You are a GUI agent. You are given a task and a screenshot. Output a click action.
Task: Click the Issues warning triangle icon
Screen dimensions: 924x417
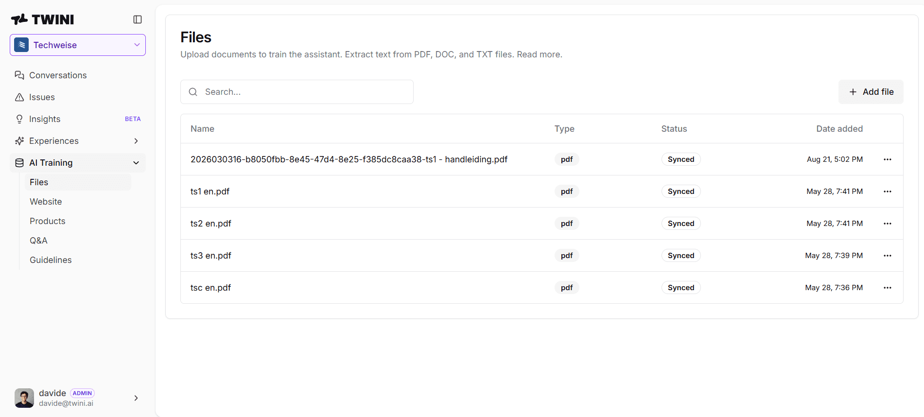[19, 97]
